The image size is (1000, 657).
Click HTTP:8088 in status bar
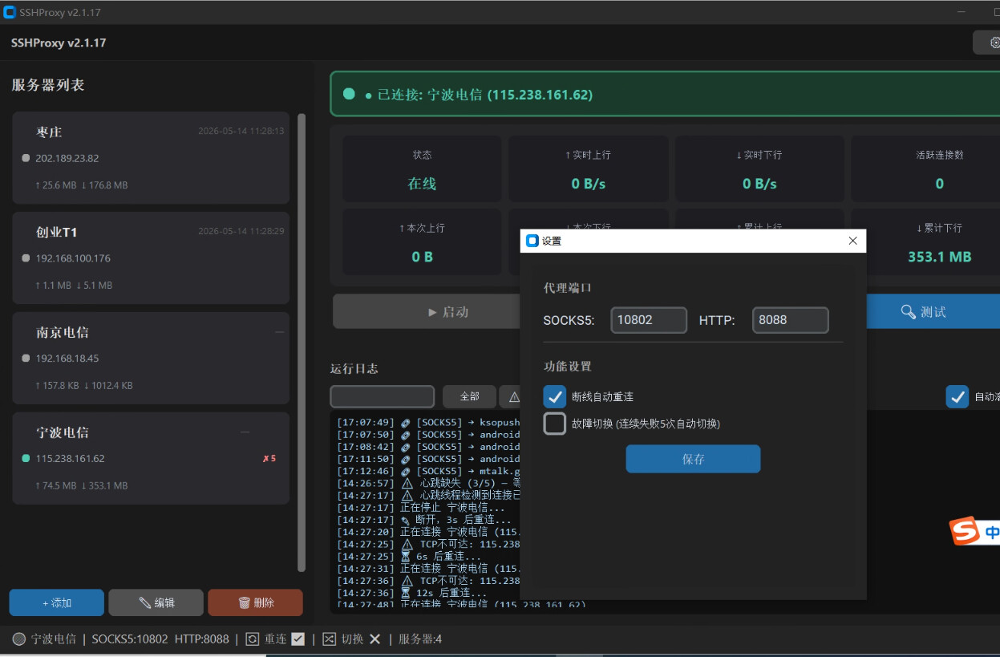click(201, 639)
